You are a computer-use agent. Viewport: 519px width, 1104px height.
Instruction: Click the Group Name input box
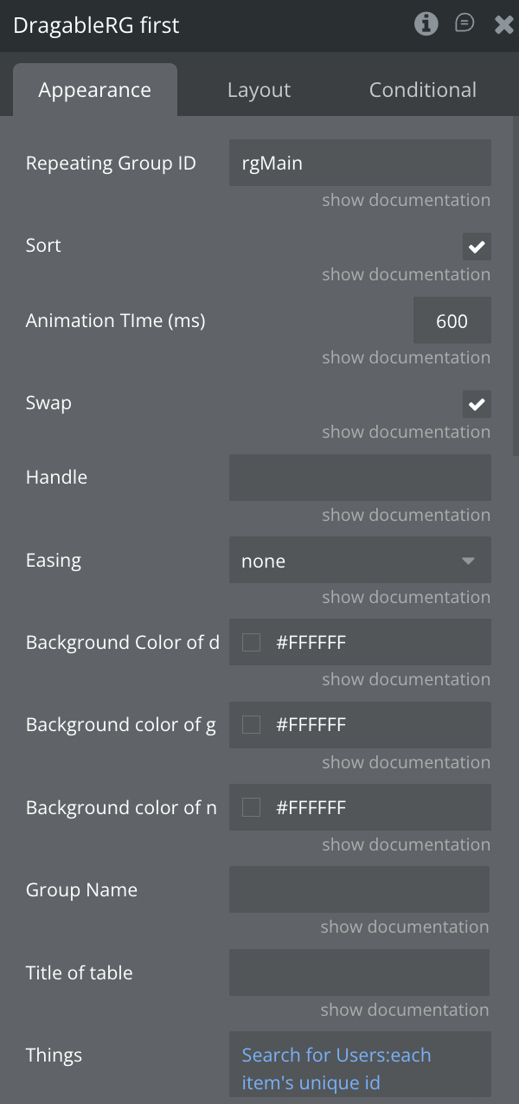pos(359,889)
